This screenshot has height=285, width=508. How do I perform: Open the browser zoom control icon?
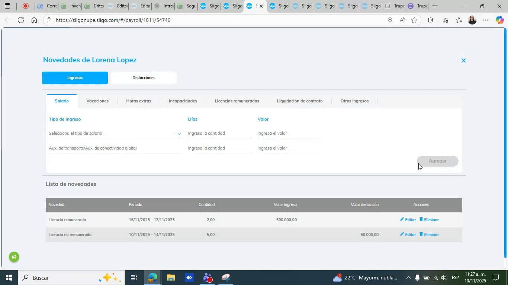click(390, 20)
